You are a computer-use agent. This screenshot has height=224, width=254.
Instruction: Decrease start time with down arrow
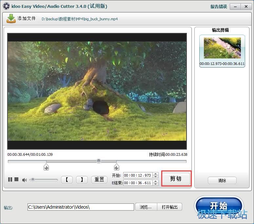pos(155,177)
